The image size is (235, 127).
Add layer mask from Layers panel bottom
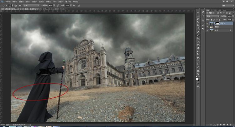pyautogui.click(x=217, y=125)
